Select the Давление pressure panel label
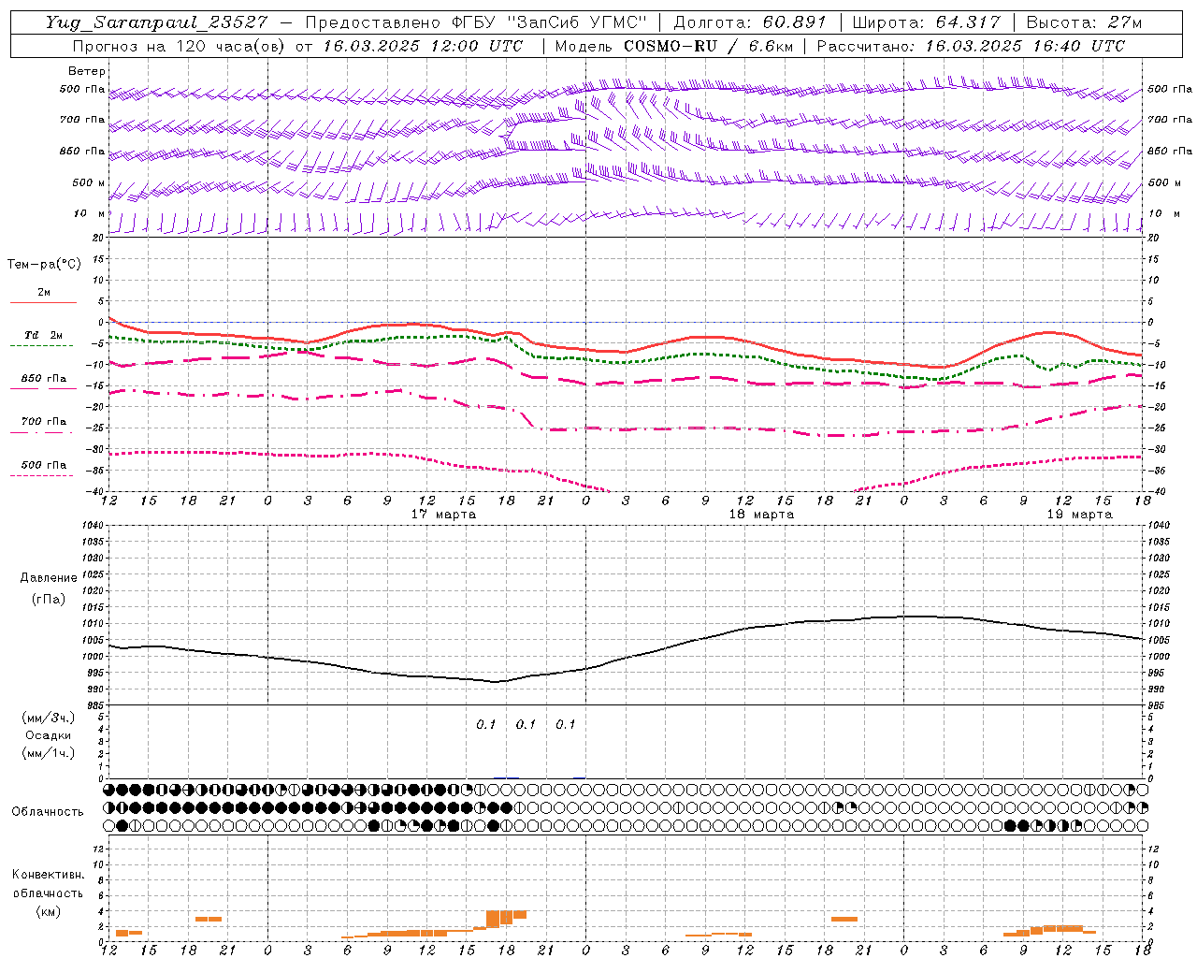The height and width of the screenshot is (958, 1197). point(49,578)
